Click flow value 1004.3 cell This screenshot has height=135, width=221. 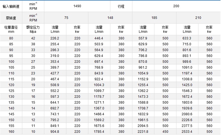[99, 85]
